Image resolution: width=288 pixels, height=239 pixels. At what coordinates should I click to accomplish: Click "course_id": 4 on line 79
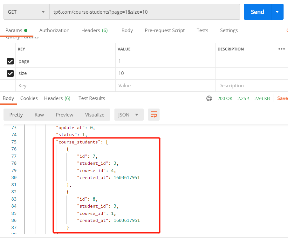click(96, 170)
